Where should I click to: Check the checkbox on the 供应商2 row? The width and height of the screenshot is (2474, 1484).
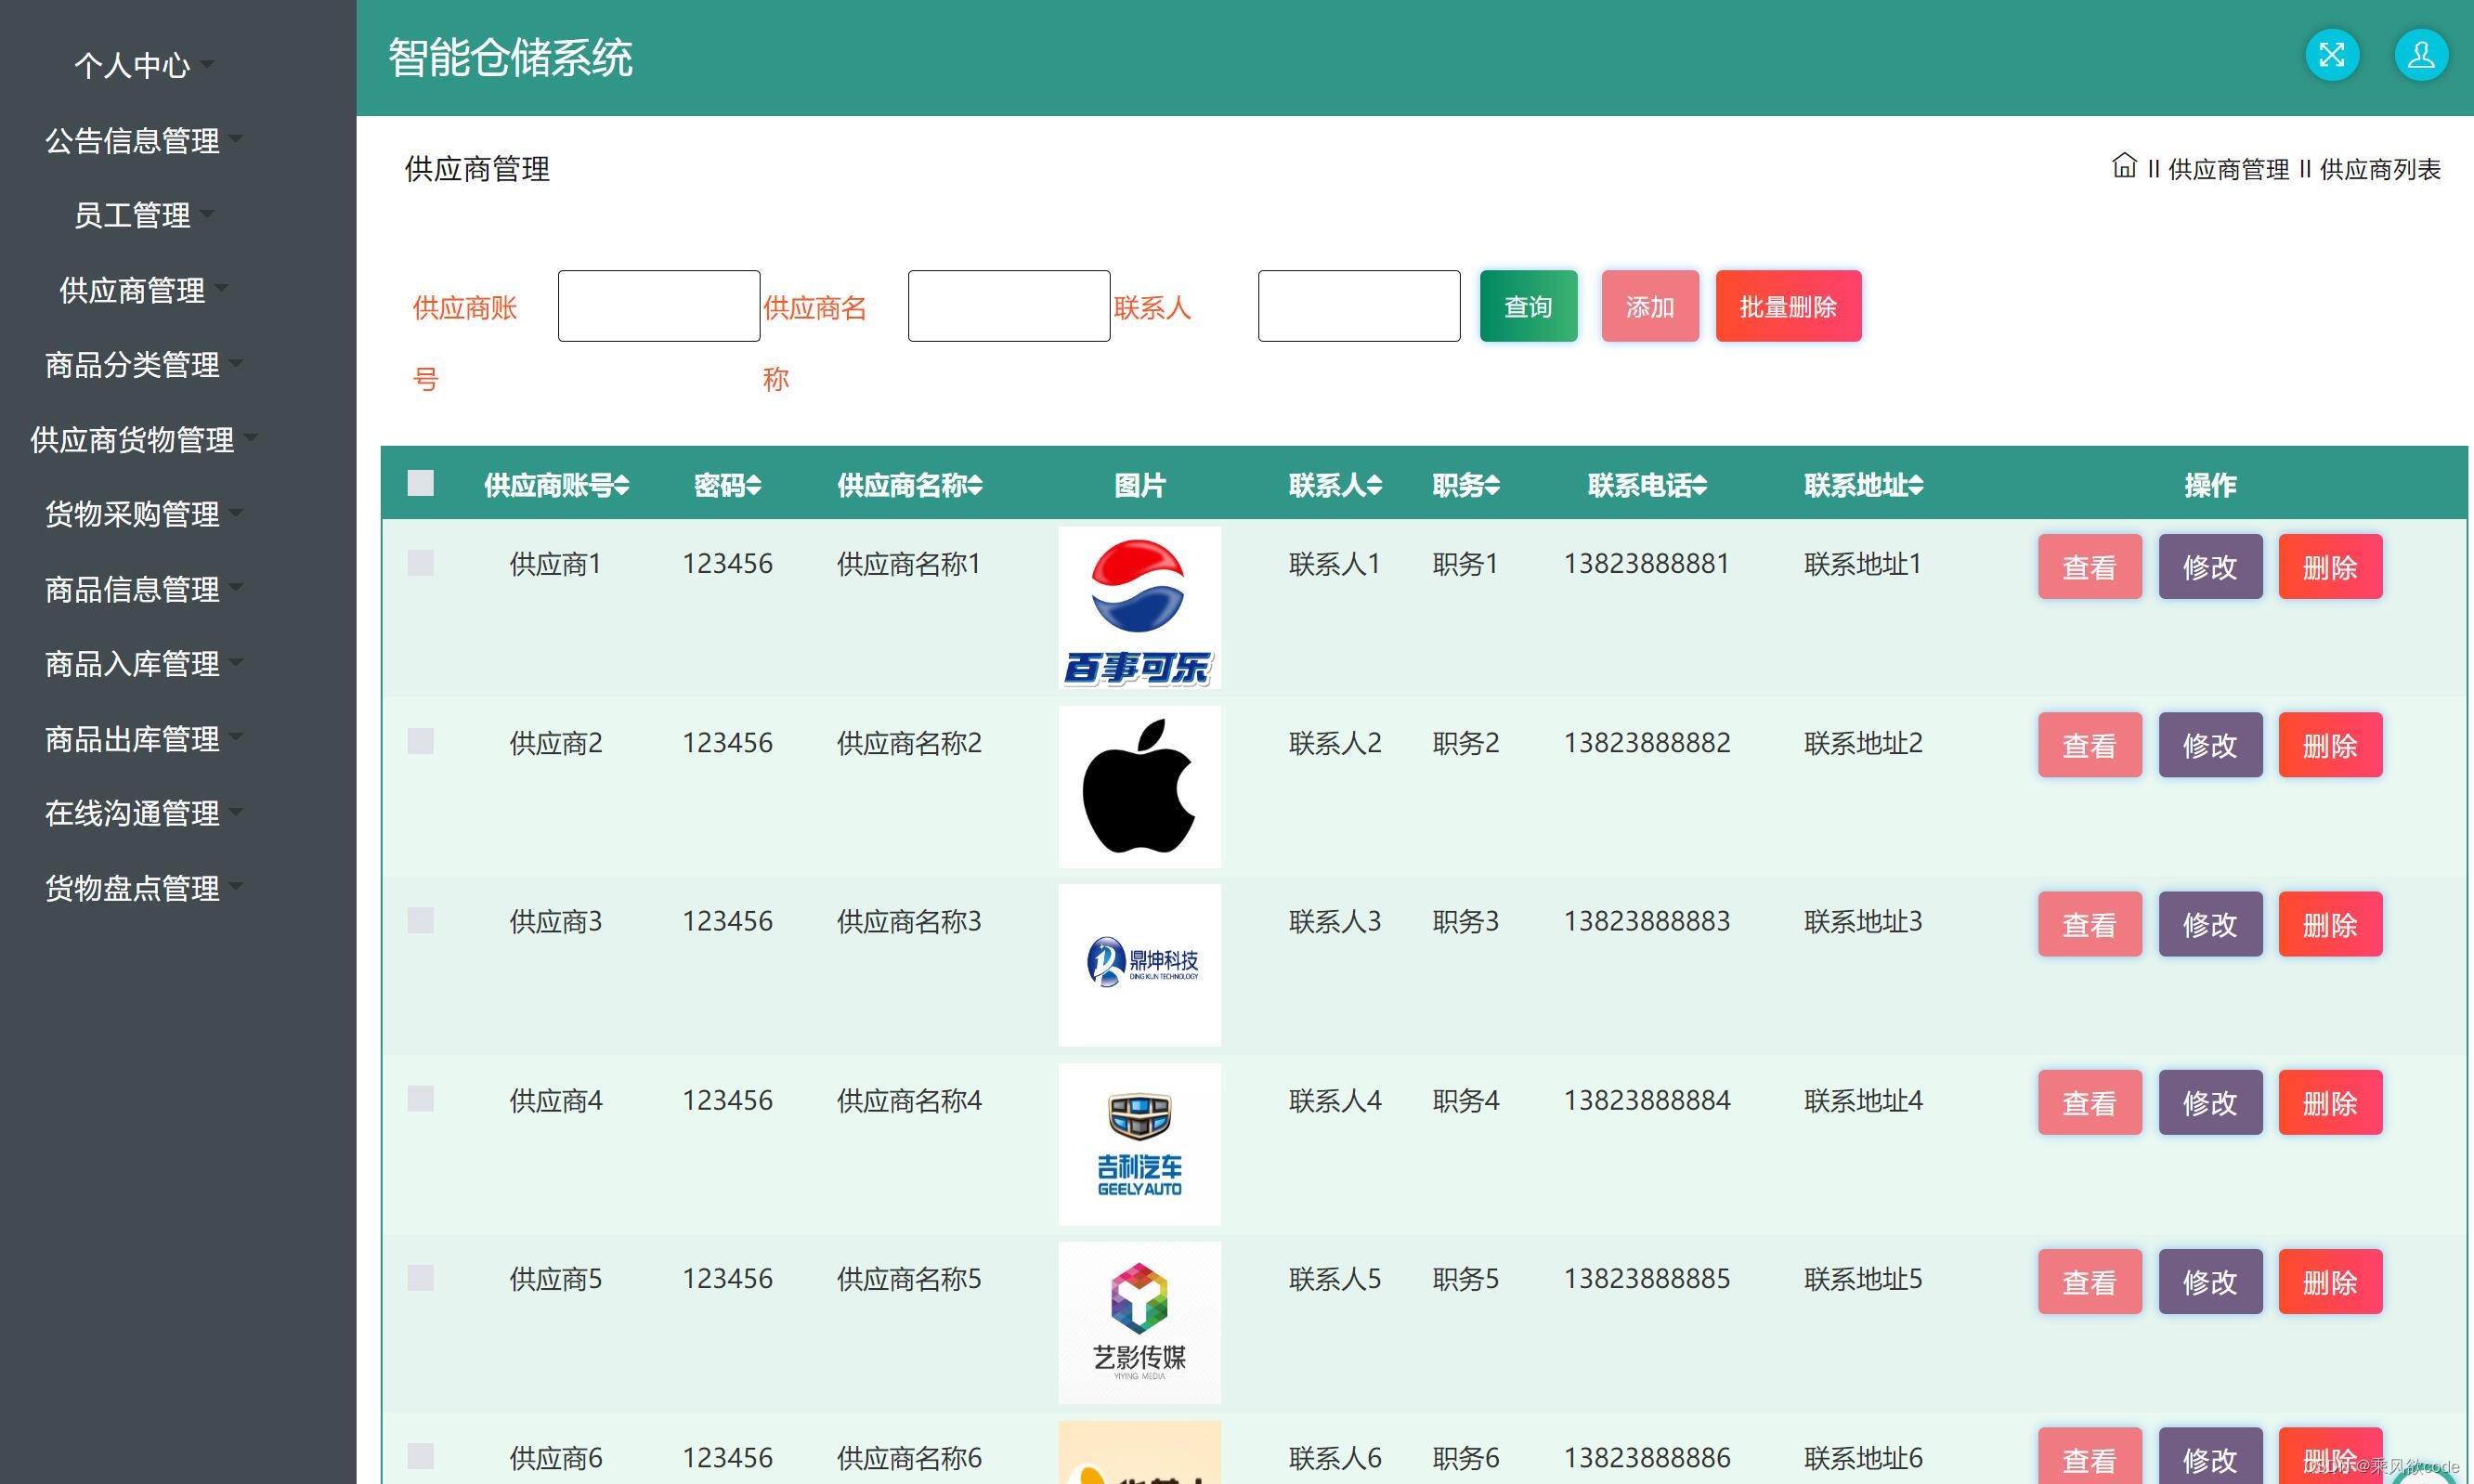point(419,743)
